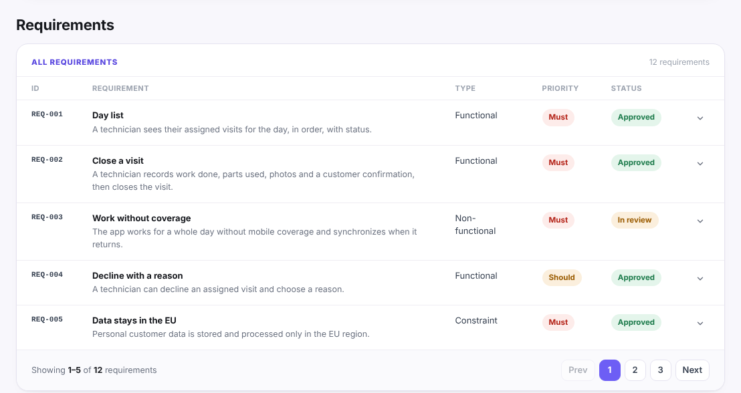Click the Approved status badge for REQ-005
This screenshot has width=741, height=393.
point(636,322)
